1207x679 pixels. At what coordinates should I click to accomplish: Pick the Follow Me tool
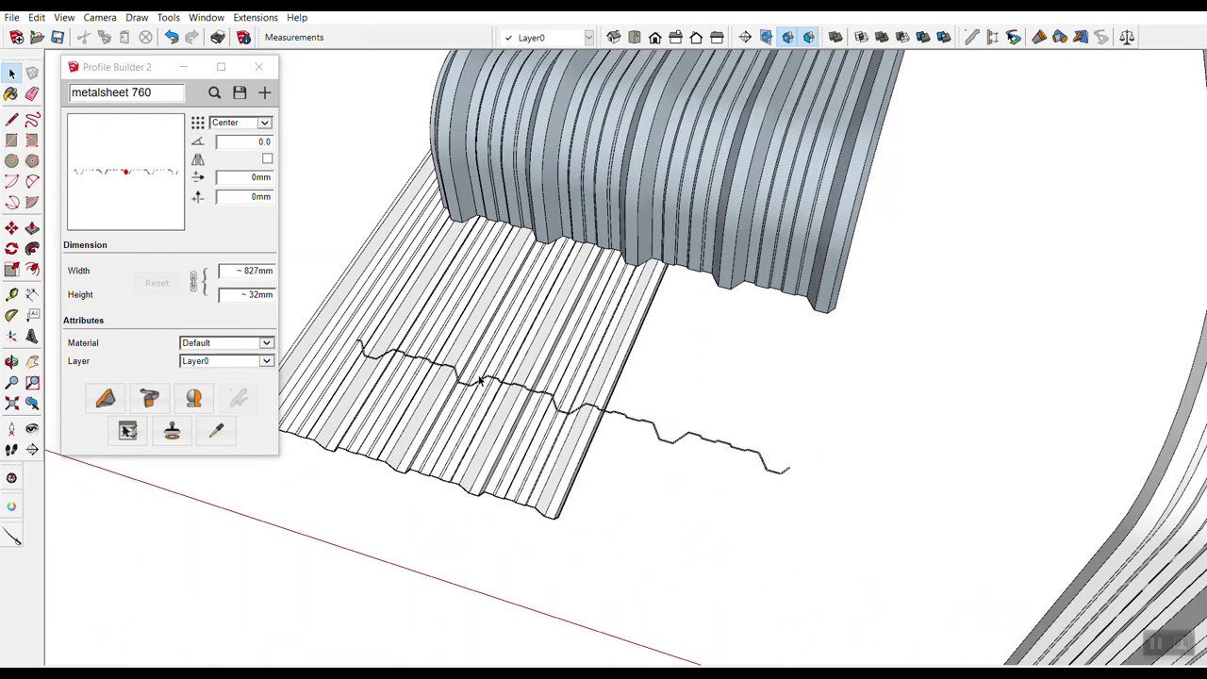click(x=32, y=249)
